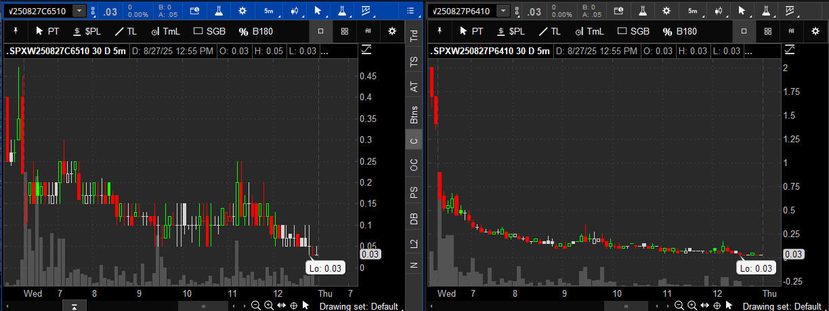Screen dimensions: 829x311
Task: Open Edit Studies flask icon in left chart
Action: tap(220, 11)
